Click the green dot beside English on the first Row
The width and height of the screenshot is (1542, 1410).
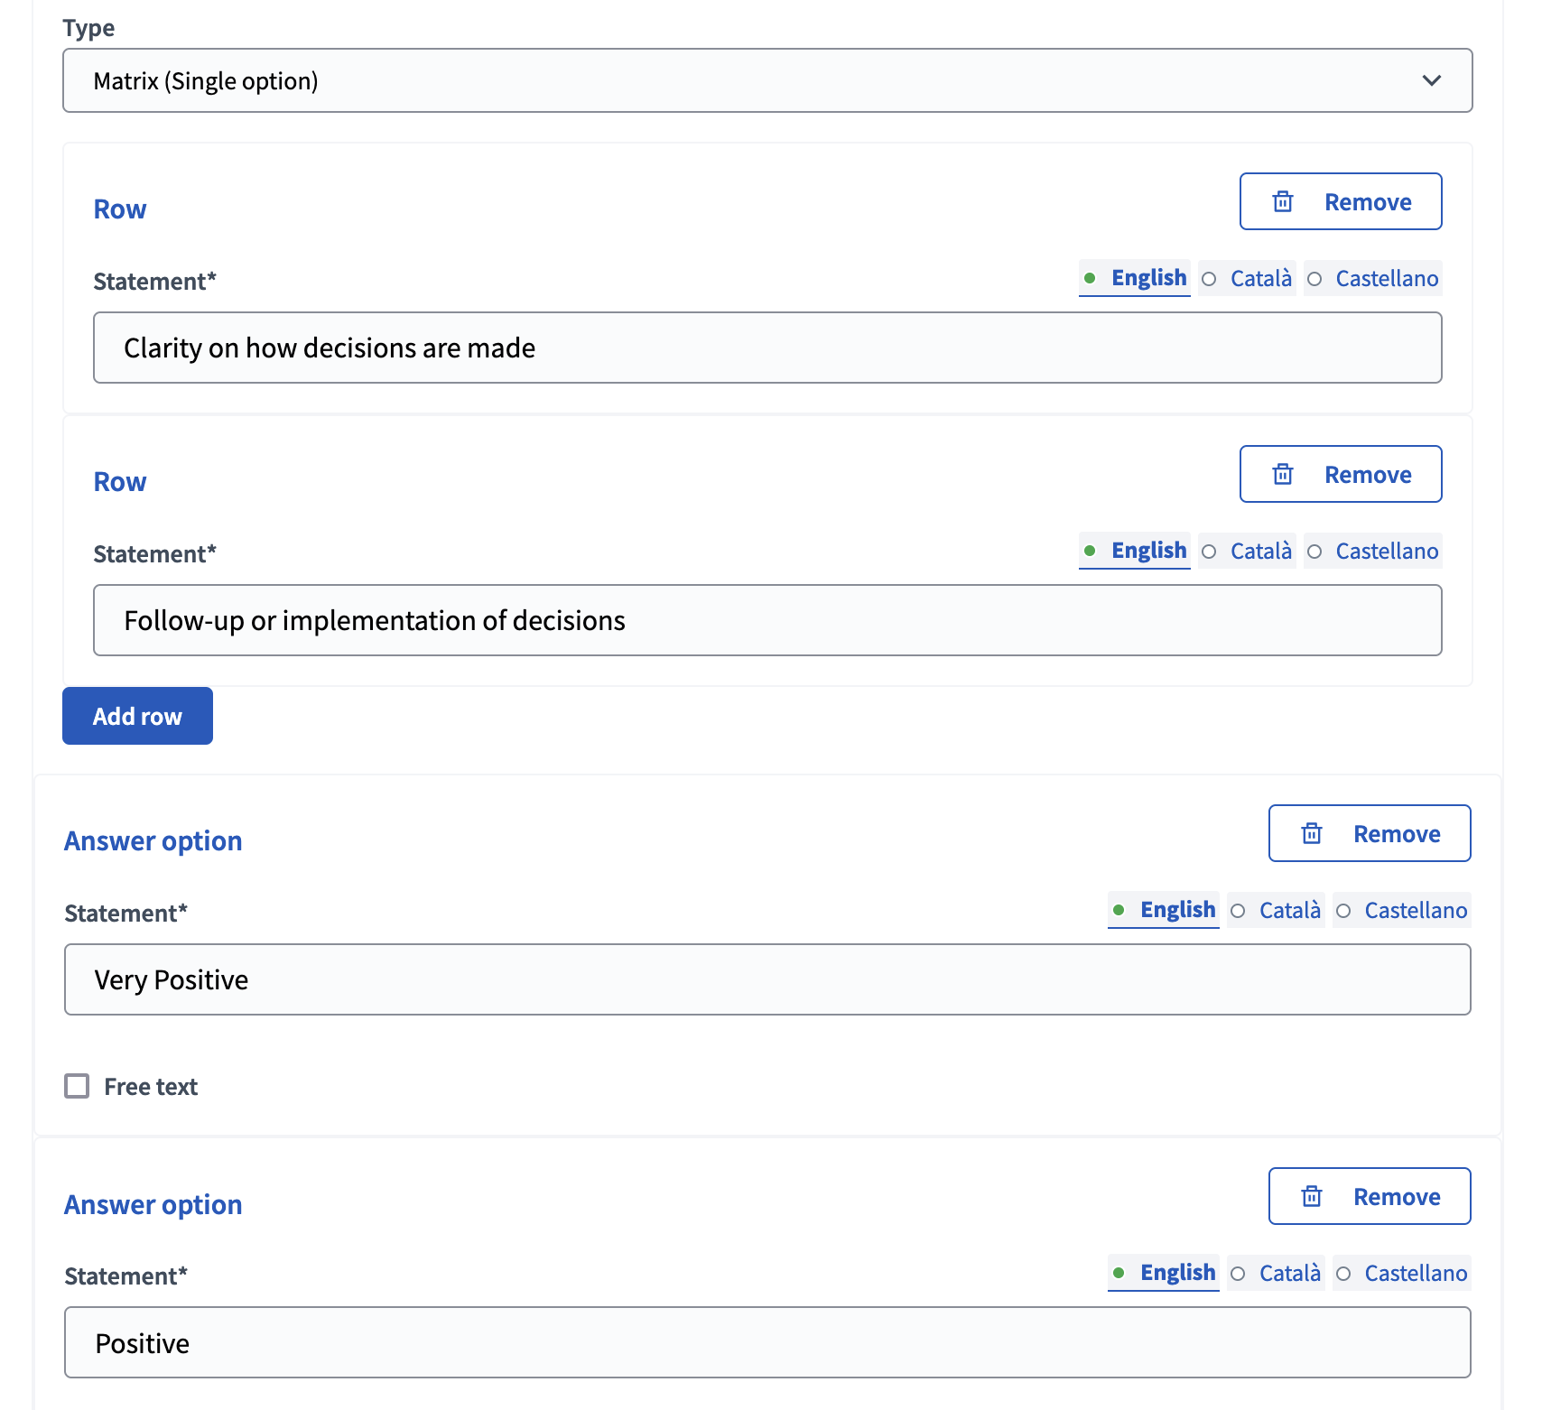pyautogui.click(x=1092, y=278)
